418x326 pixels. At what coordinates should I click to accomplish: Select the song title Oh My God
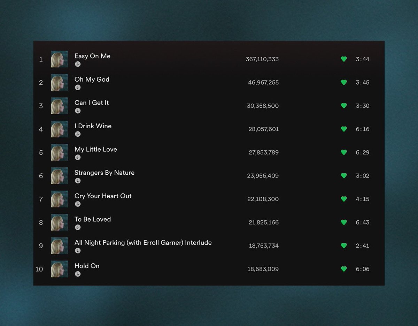pyautogui.click(x=92, y=79)
